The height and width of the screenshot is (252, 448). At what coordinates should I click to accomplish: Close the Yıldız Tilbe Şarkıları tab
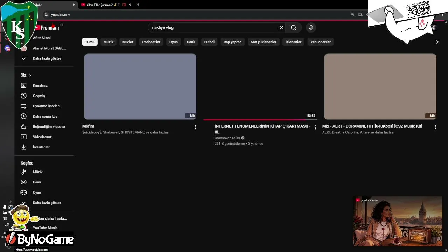click(130, 5)
